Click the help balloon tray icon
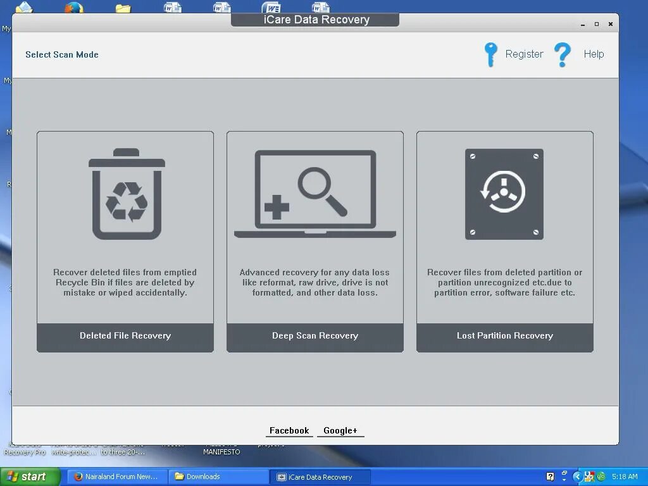Viewport: 648px width, 486px height. 550,477
